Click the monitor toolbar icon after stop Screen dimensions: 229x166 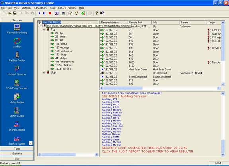click(x=57, y=13)
